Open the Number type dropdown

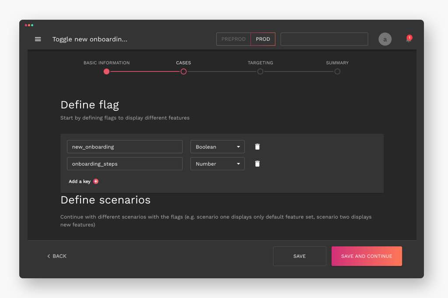click(217, 164)
